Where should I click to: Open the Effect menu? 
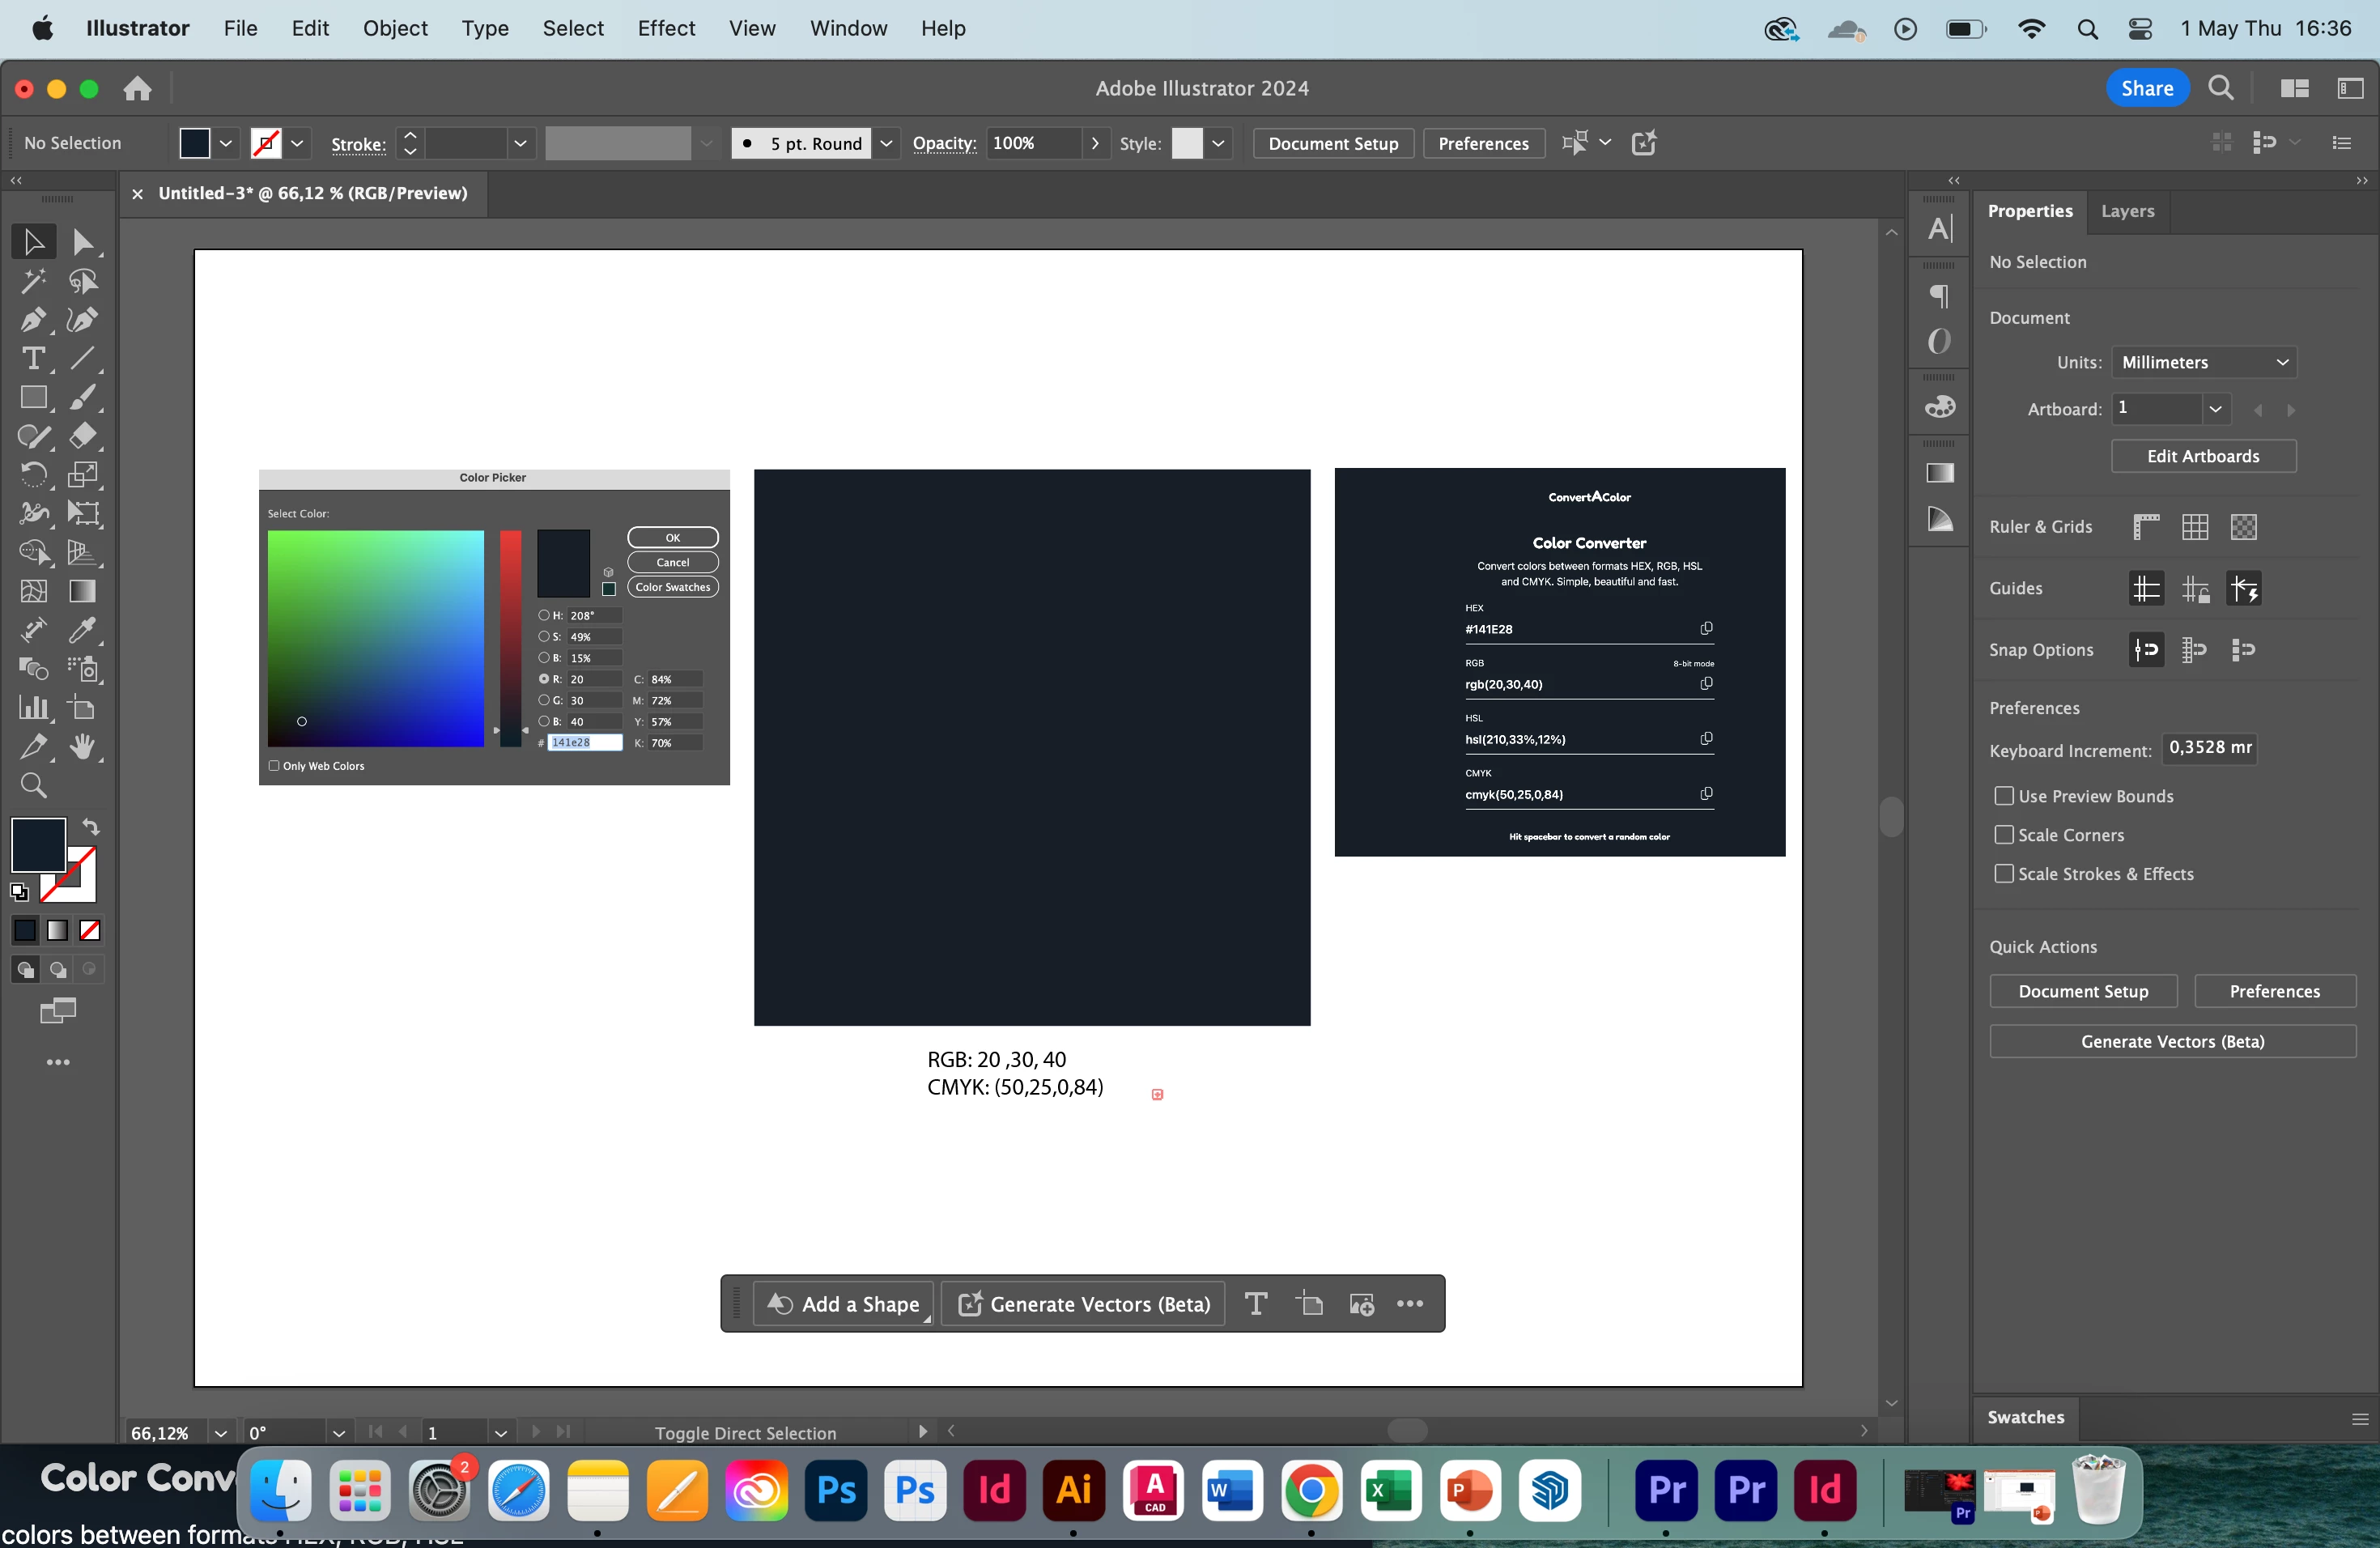(666, 28)
